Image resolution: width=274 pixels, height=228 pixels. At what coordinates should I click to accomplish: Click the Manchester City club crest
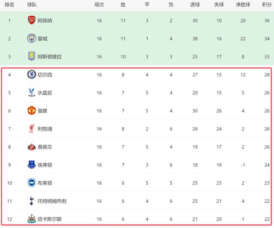(31, 39)
